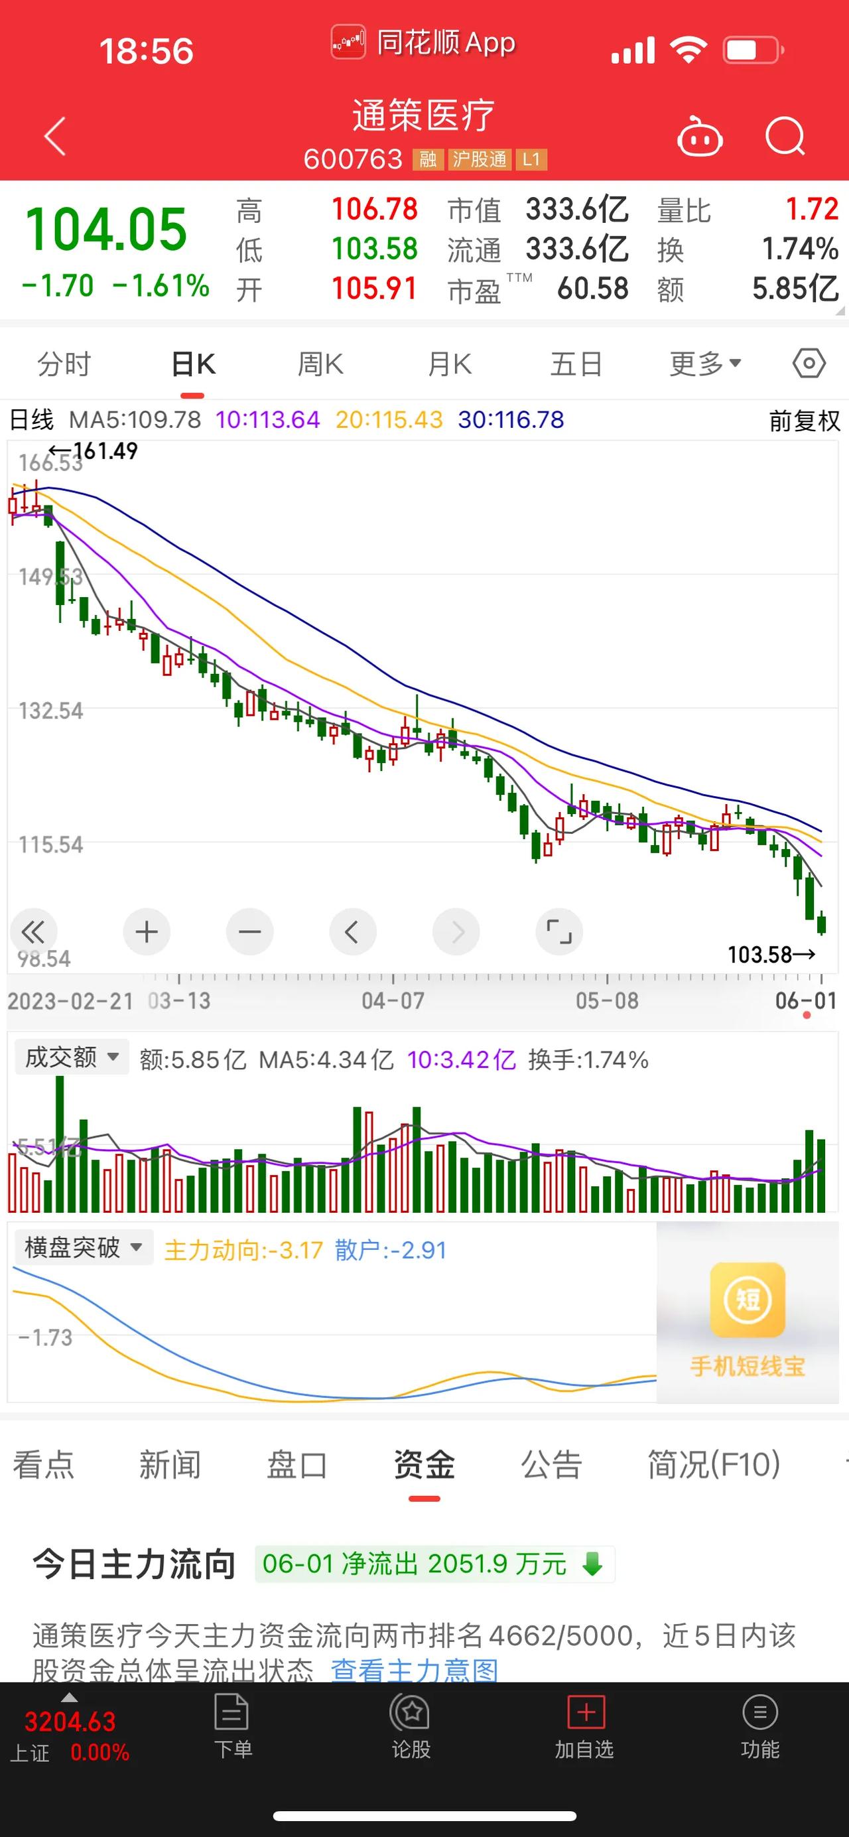Open the robot AI assistant icon

tap(699, 136)
